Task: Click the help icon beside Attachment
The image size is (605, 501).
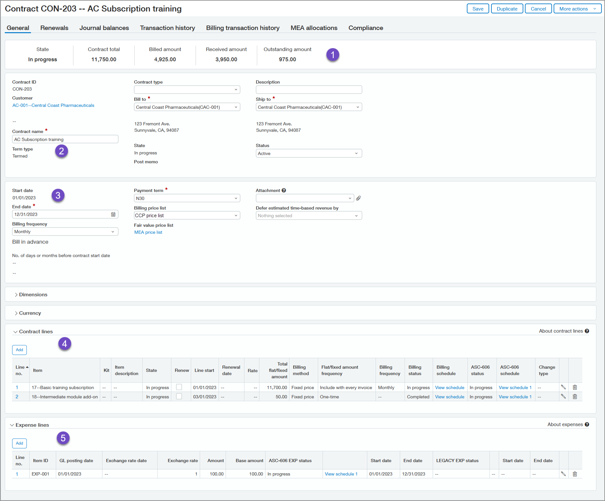Action: [284, 190]
